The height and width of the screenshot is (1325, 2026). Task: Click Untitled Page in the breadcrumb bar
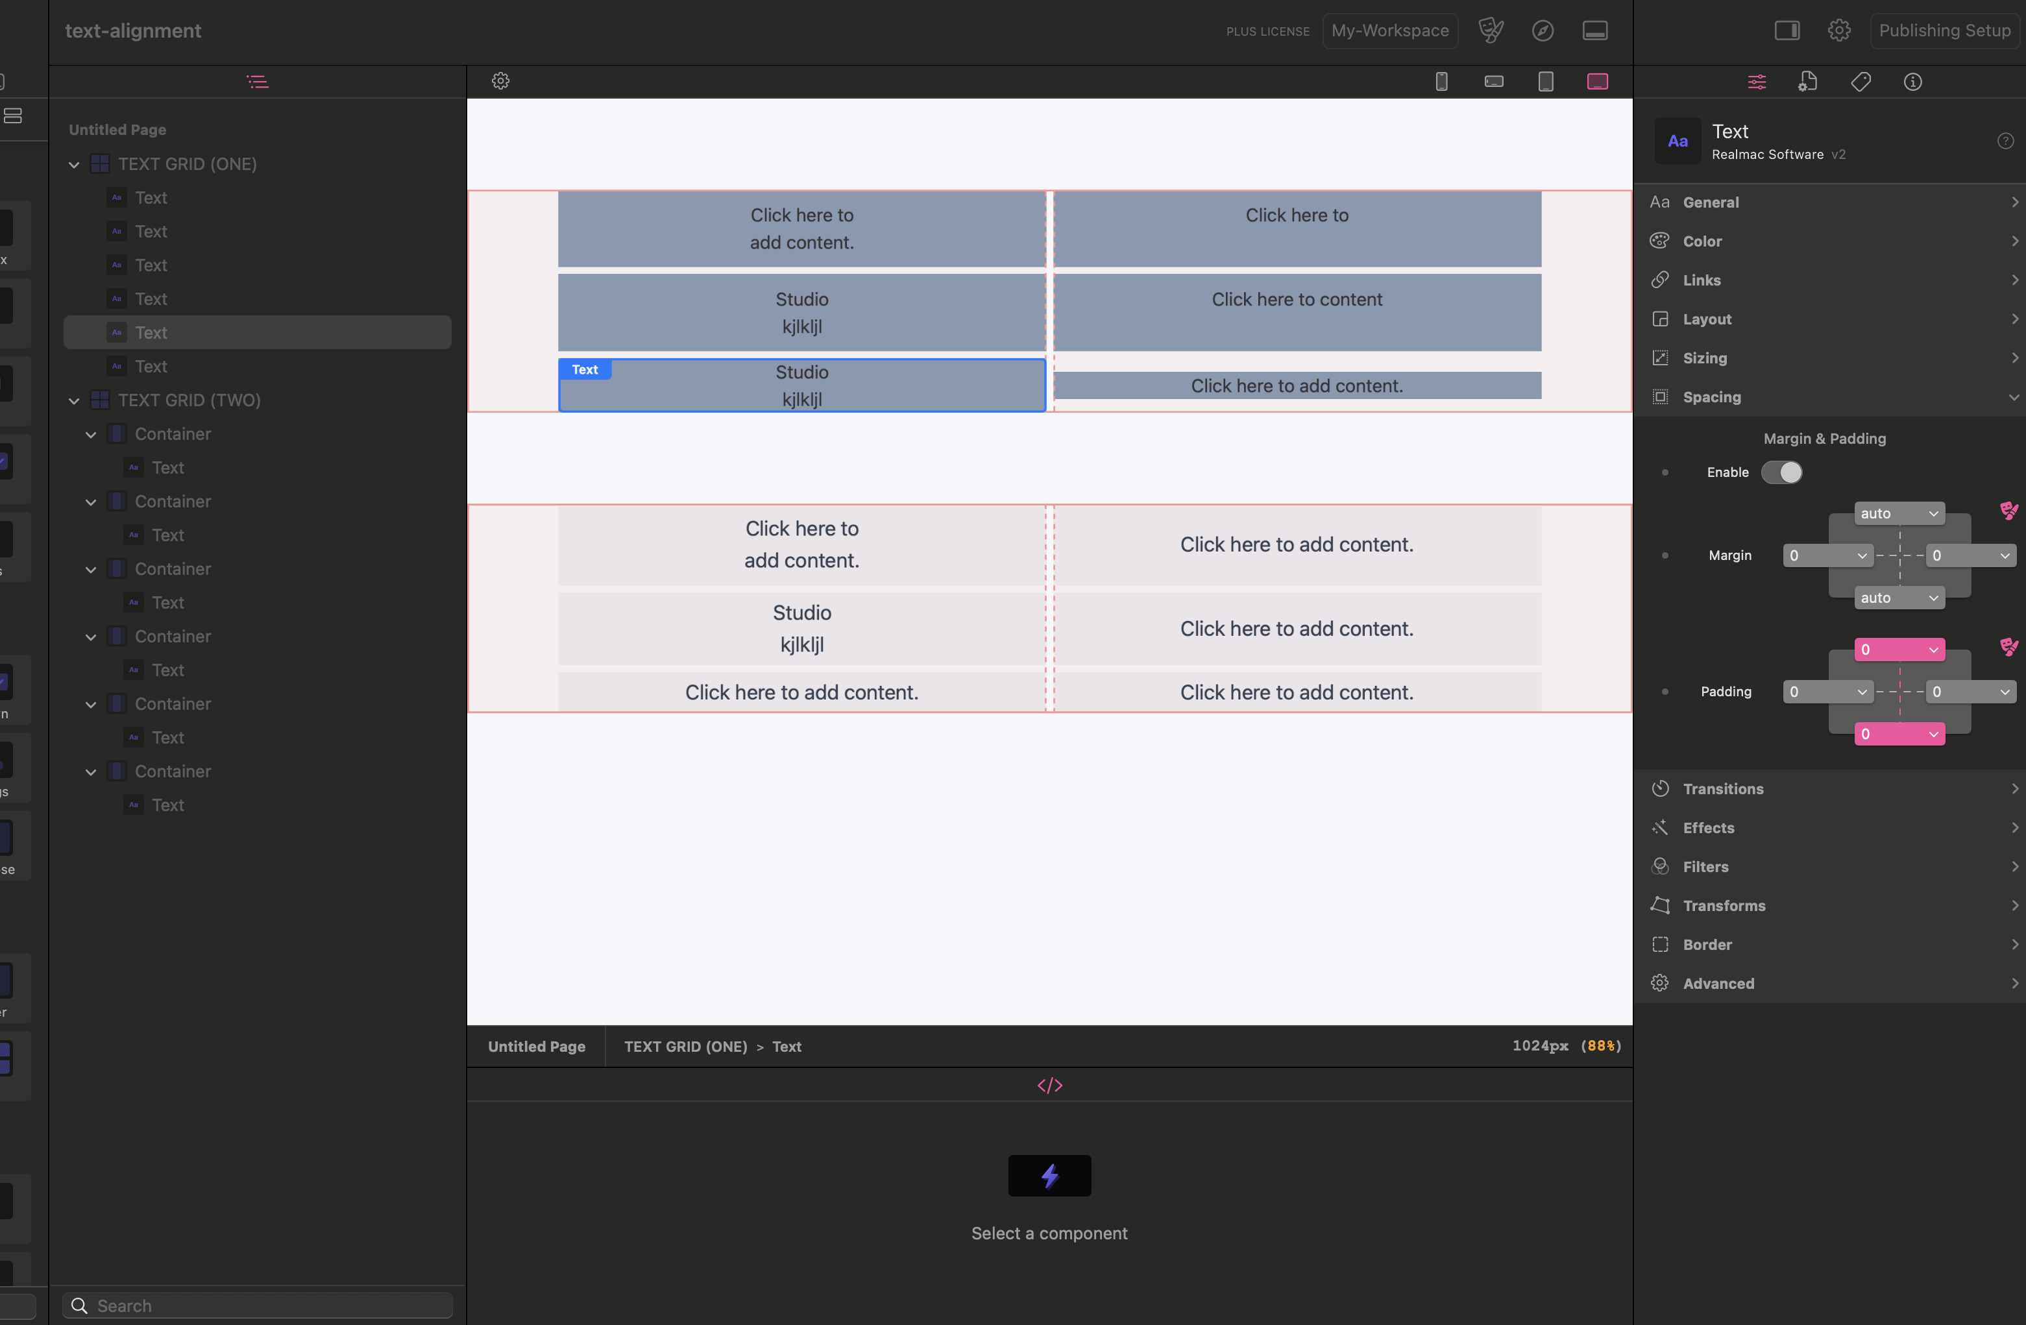click(536, 1047)
